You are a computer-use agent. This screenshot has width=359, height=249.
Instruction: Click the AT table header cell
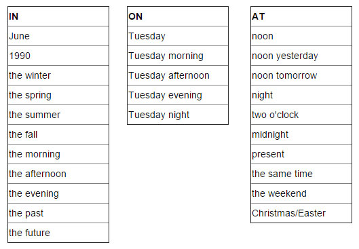pyautogui.click(x=301, y=16)
